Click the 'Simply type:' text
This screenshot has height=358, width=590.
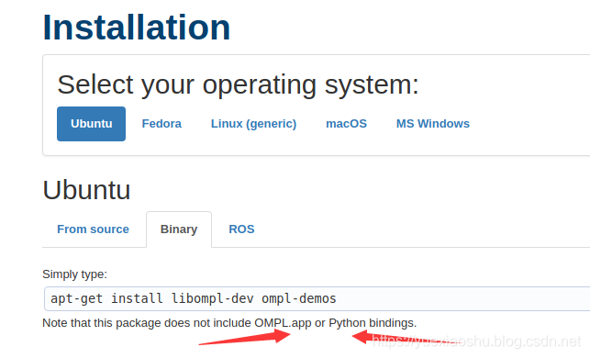(74, 274)
